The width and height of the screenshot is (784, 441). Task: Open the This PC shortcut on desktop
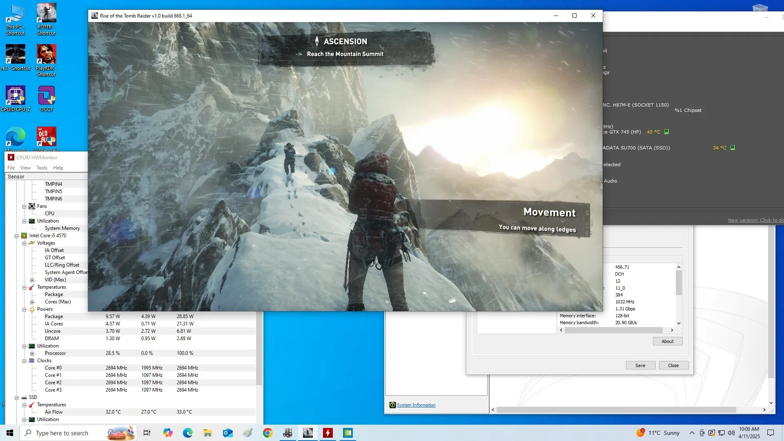tap(15, 19)
